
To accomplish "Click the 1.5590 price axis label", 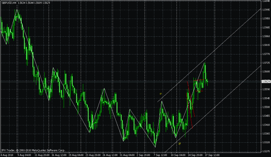I will pyautogui.click(x=266, y=89).
